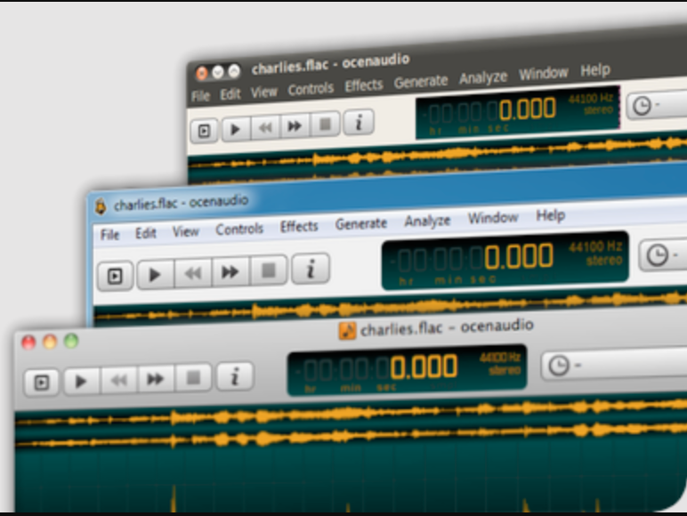The height and width of the screenshot is (516, 687).
Task: Toggle sidebar panel icon in Windows window
Action: point(115,276)
